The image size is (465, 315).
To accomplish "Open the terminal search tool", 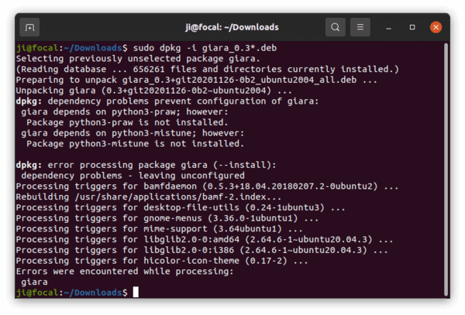I will (335, 27).
